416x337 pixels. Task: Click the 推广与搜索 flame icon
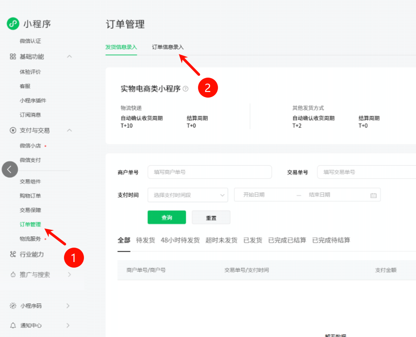point(13,275)
